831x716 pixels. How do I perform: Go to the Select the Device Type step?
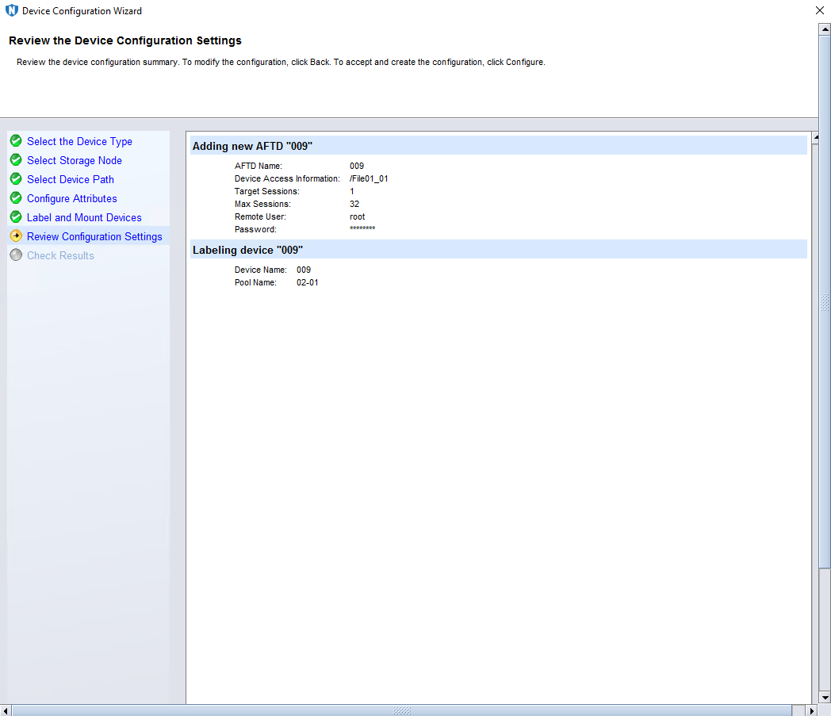tap(79, 141)
